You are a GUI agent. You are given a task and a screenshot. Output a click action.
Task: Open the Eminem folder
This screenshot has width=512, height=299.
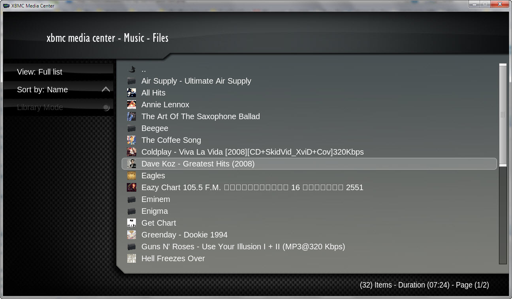tap(156, 200)
